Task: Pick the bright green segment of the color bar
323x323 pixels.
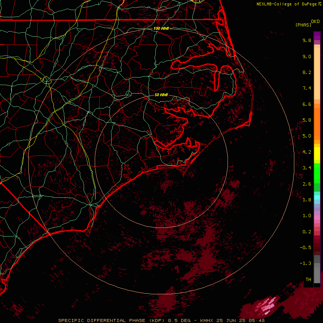Action: point(317,173)
